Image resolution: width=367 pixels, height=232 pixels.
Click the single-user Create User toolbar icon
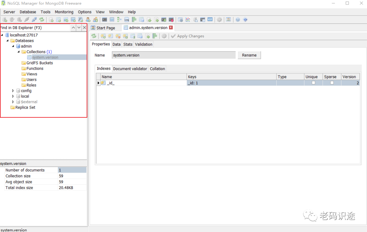tap(88, 20)
